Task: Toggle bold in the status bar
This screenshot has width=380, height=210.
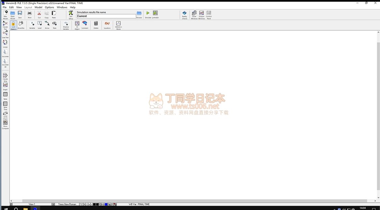Action: pos(84,204)
